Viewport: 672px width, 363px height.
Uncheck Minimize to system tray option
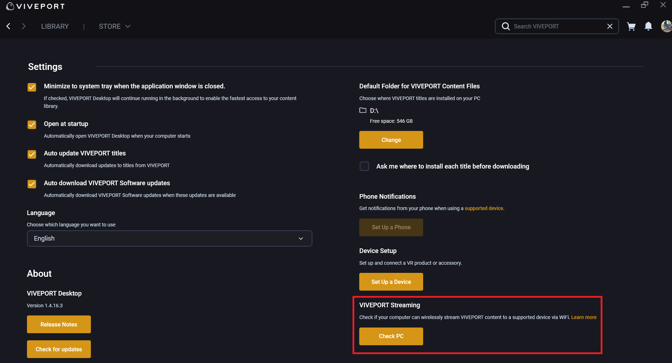[x=32, y=87]
